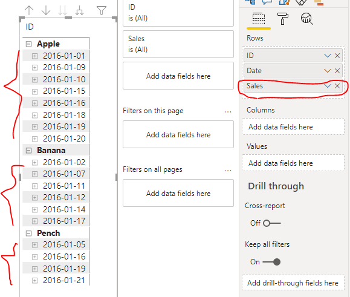Click visual-level Add data fields here well
The width and height of the screenshot is (350, 297).
[178, 76]
